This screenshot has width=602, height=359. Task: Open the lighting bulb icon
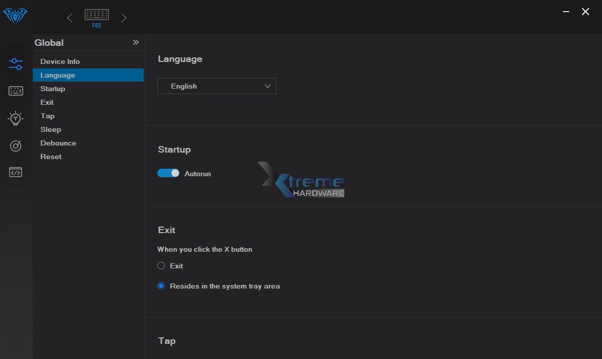tap(16, 118)
